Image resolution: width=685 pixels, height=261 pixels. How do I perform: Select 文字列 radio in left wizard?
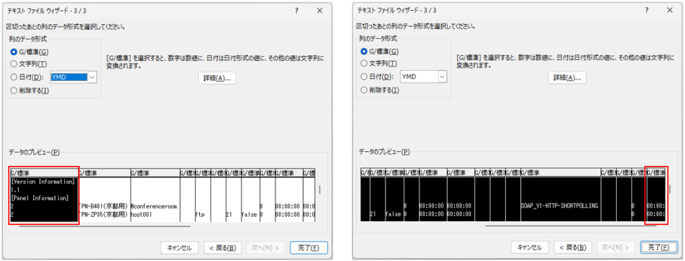14,64
